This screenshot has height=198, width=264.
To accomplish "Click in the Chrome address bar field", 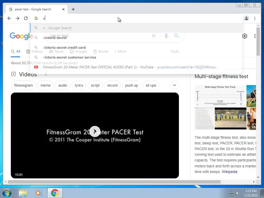I will click(x=136, y=18).
